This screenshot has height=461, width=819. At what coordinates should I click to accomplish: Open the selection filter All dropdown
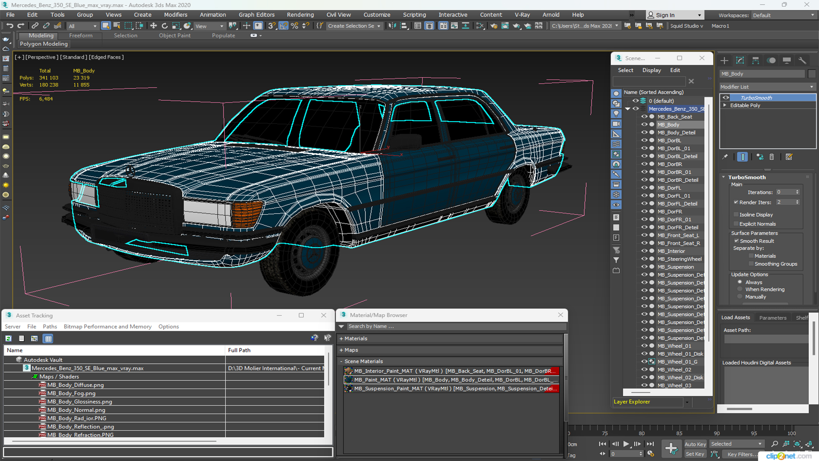(83, 26)
